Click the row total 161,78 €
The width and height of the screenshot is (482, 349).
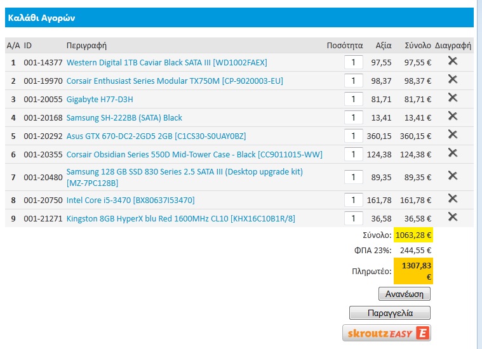415,201
